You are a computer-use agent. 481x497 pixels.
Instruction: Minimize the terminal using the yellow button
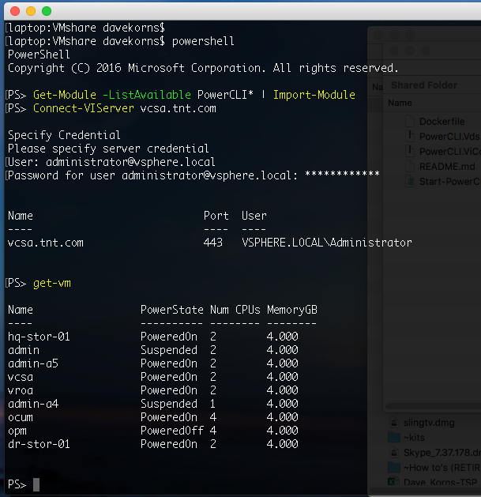tap(31, 11)
